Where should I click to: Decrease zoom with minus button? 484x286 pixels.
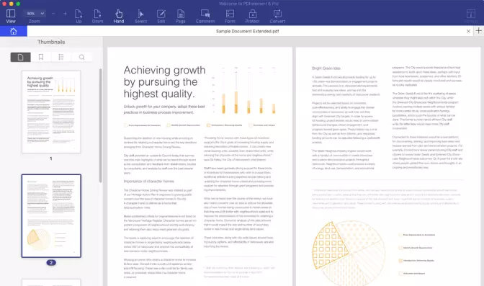tap(53, 14)
